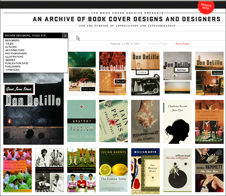Open the Great Jones Street featured cover
Viewport: 226px width, 196px height.
(x=33, y=109)
